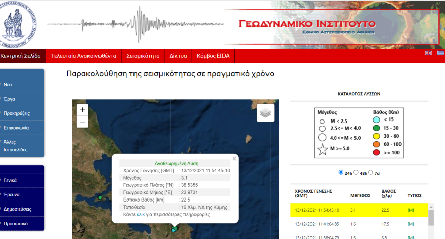This screenshot has height=239, width=445.
Task: Click the M >= 5.0 star legend symbol
Action: (x=323, y=149)
